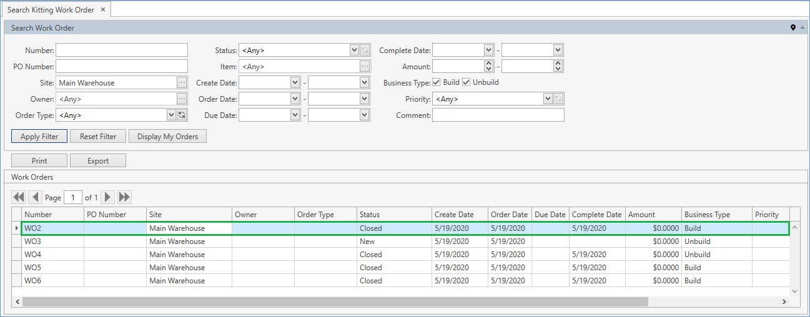Open the Priority dropdown list

(548, 99)
